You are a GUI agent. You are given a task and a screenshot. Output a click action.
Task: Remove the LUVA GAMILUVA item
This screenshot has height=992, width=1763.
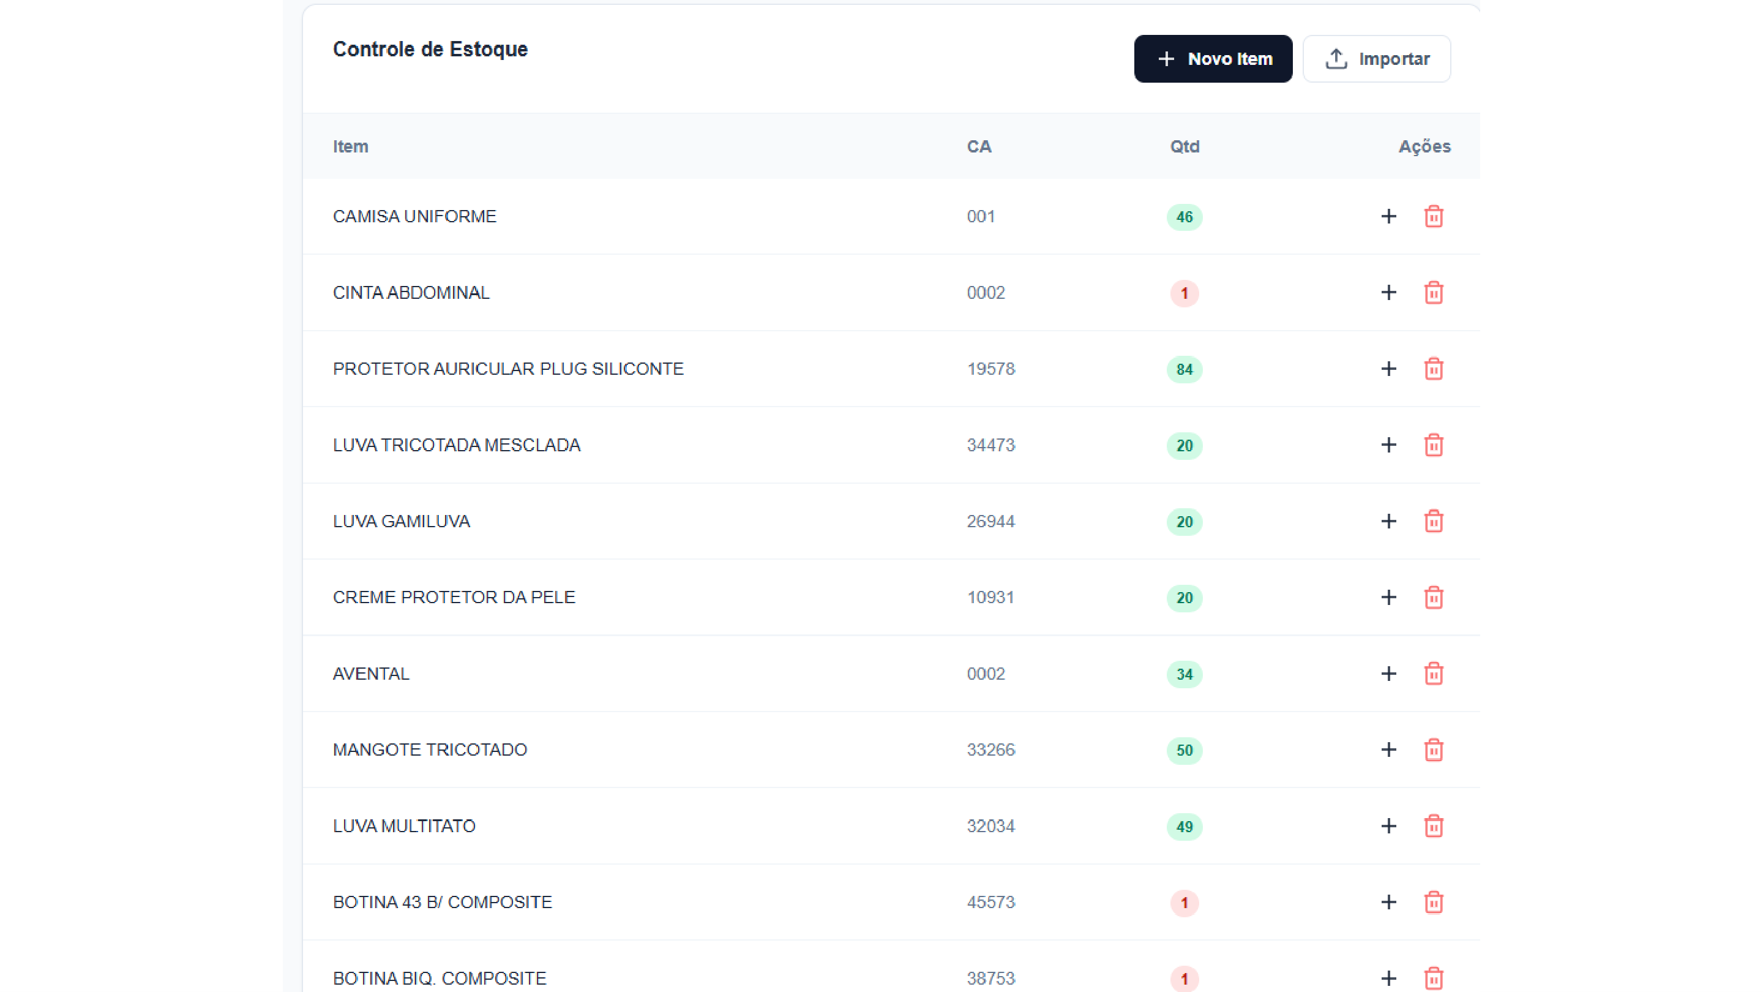point(1433,521)
